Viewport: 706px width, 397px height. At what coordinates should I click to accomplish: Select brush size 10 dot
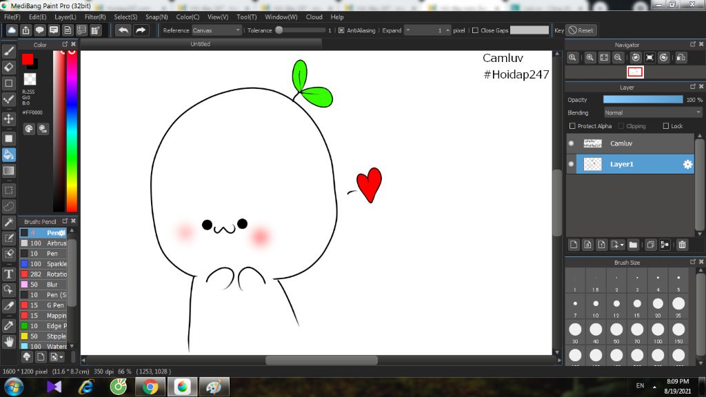596,303
